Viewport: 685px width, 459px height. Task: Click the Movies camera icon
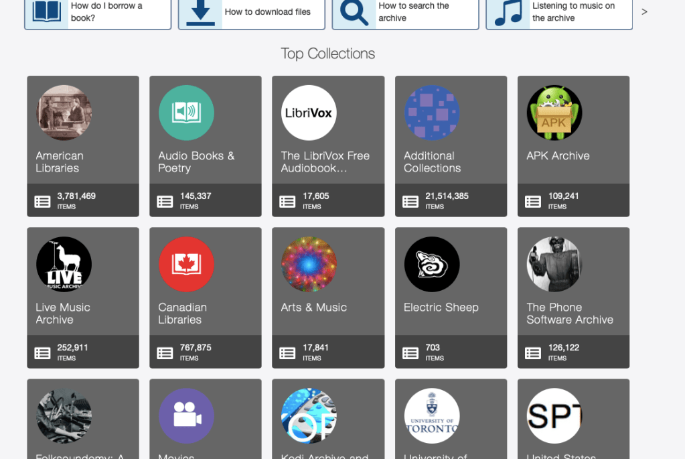[x=186, y=415]
